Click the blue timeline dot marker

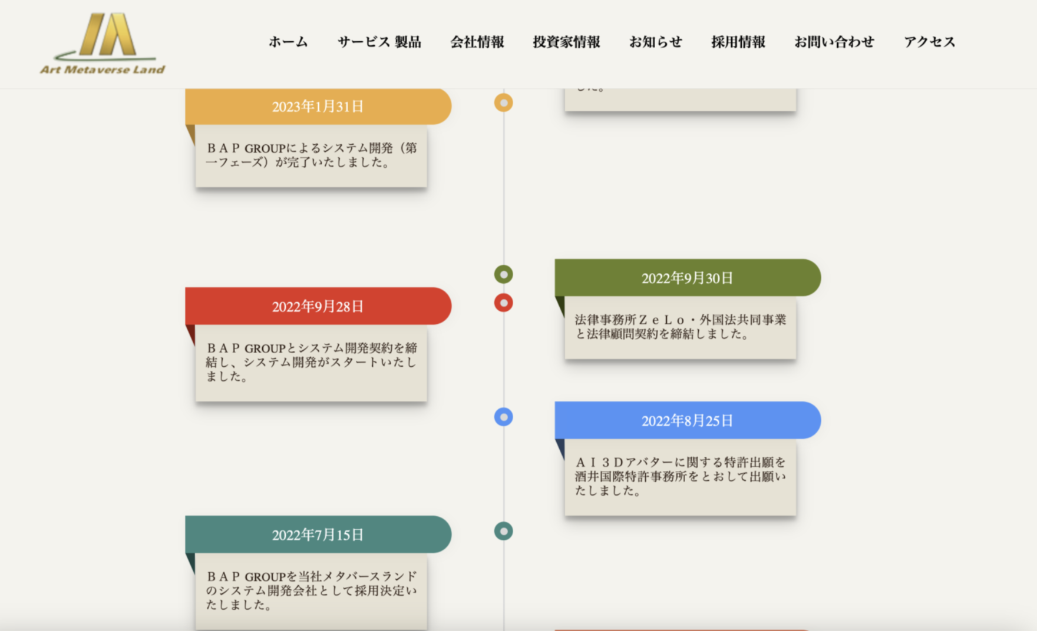pyautogui.click(x=503, y=417)
